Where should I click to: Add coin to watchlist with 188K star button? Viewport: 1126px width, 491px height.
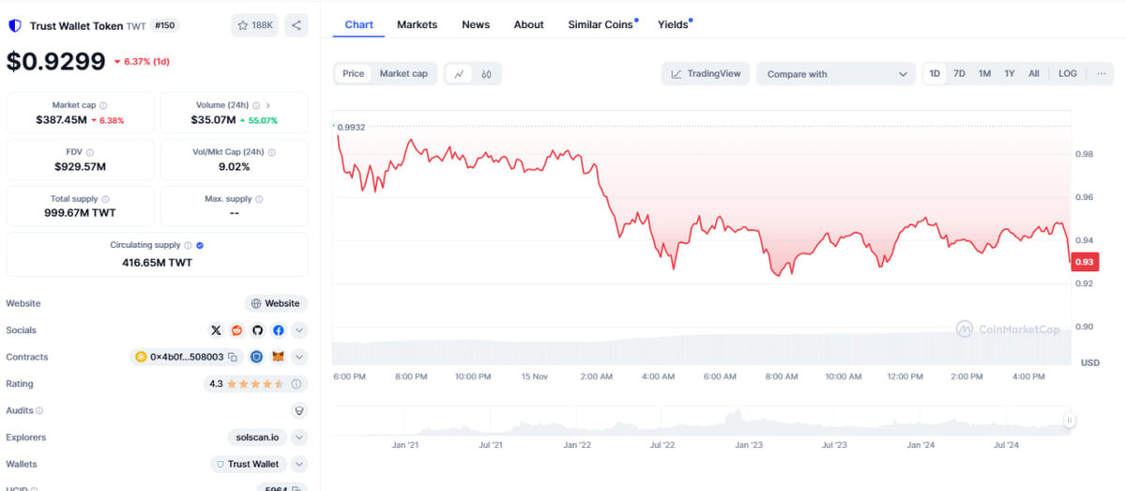point(254,25)
